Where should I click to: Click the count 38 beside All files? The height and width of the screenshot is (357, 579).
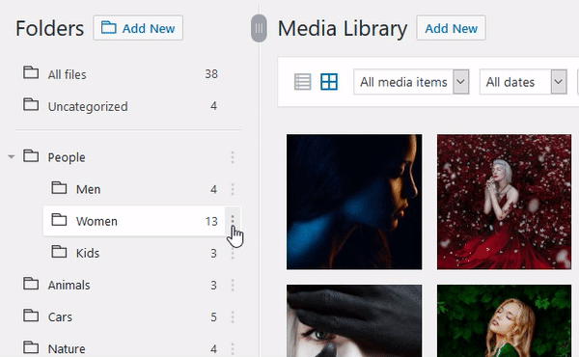pos(211,74)
